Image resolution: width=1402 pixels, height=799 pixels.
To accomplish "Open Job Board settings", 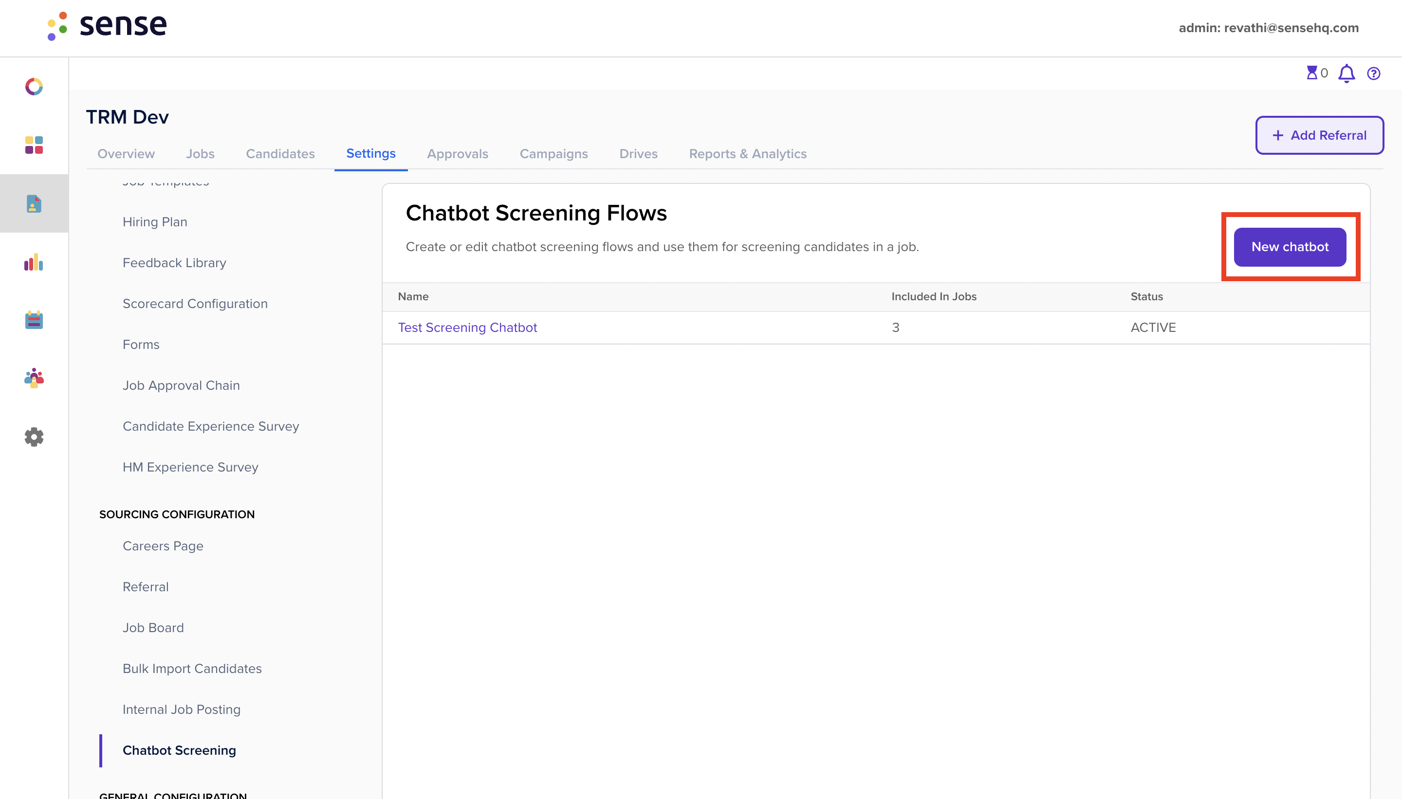I will 153,628.
